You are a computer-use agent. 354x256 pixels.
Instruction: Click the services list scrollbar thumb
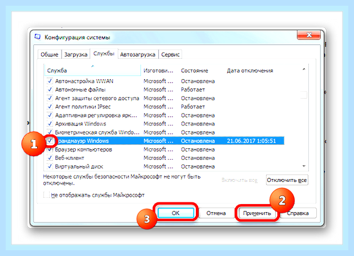[x=304, y=95]
